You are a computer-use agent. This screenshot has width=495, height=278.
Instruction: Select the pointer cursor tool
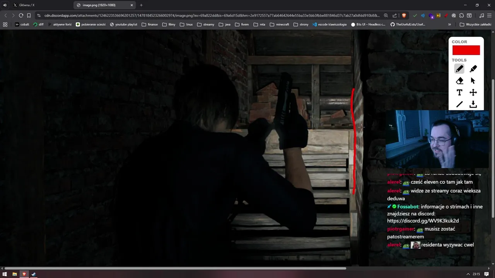[x=473, y=81]
